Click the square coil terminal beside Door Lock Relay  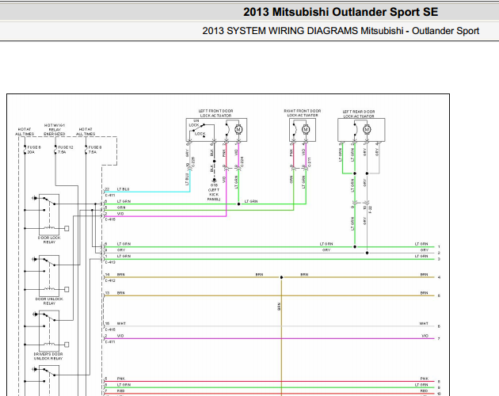tap(67, 228)
